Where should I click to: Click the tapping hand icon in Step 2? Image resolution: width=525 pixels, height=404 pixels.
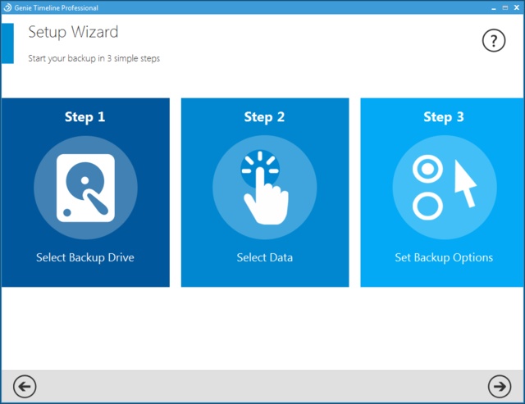(x=264, y=188)
